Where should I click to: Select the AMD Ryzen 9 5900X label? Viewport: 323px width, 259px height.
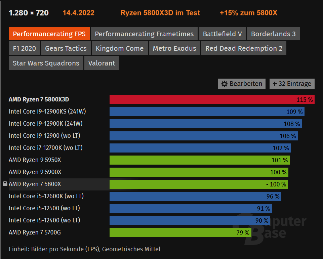(x=35, y=172)
